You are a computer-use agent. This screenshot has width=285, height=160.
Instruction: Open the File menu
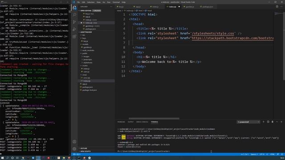78,2
